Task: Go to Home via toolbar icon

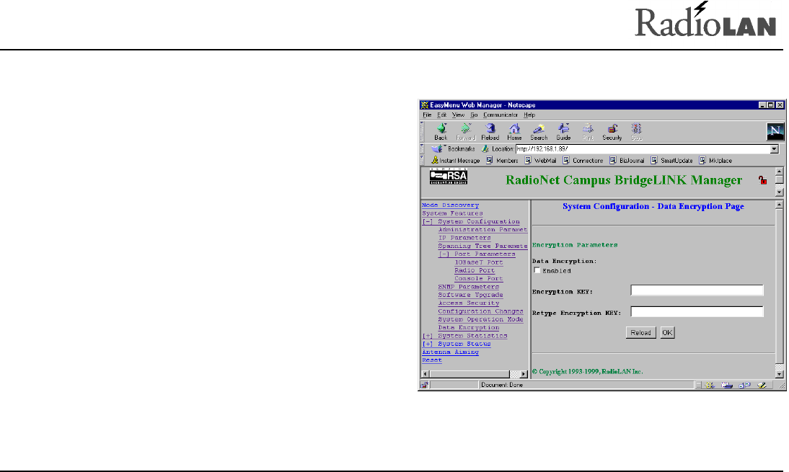Action: [x=514, y=129]
